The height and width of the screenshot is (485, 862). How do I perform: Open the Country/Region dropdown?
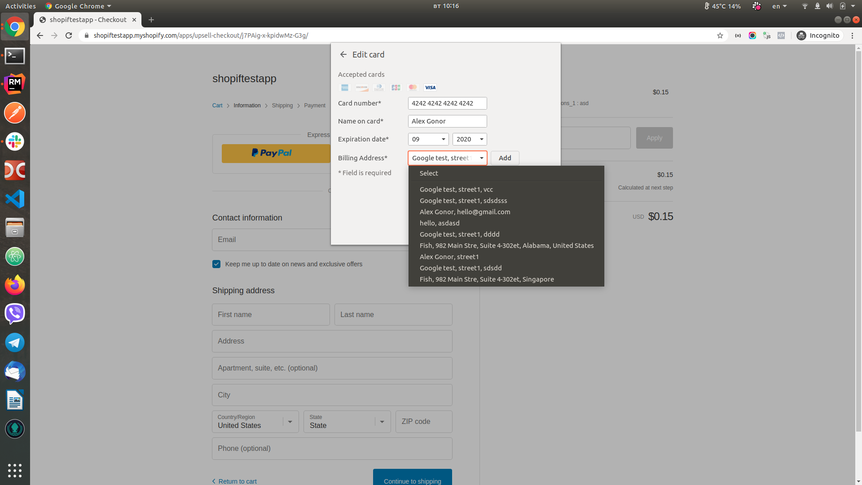(x=255, y=422)
